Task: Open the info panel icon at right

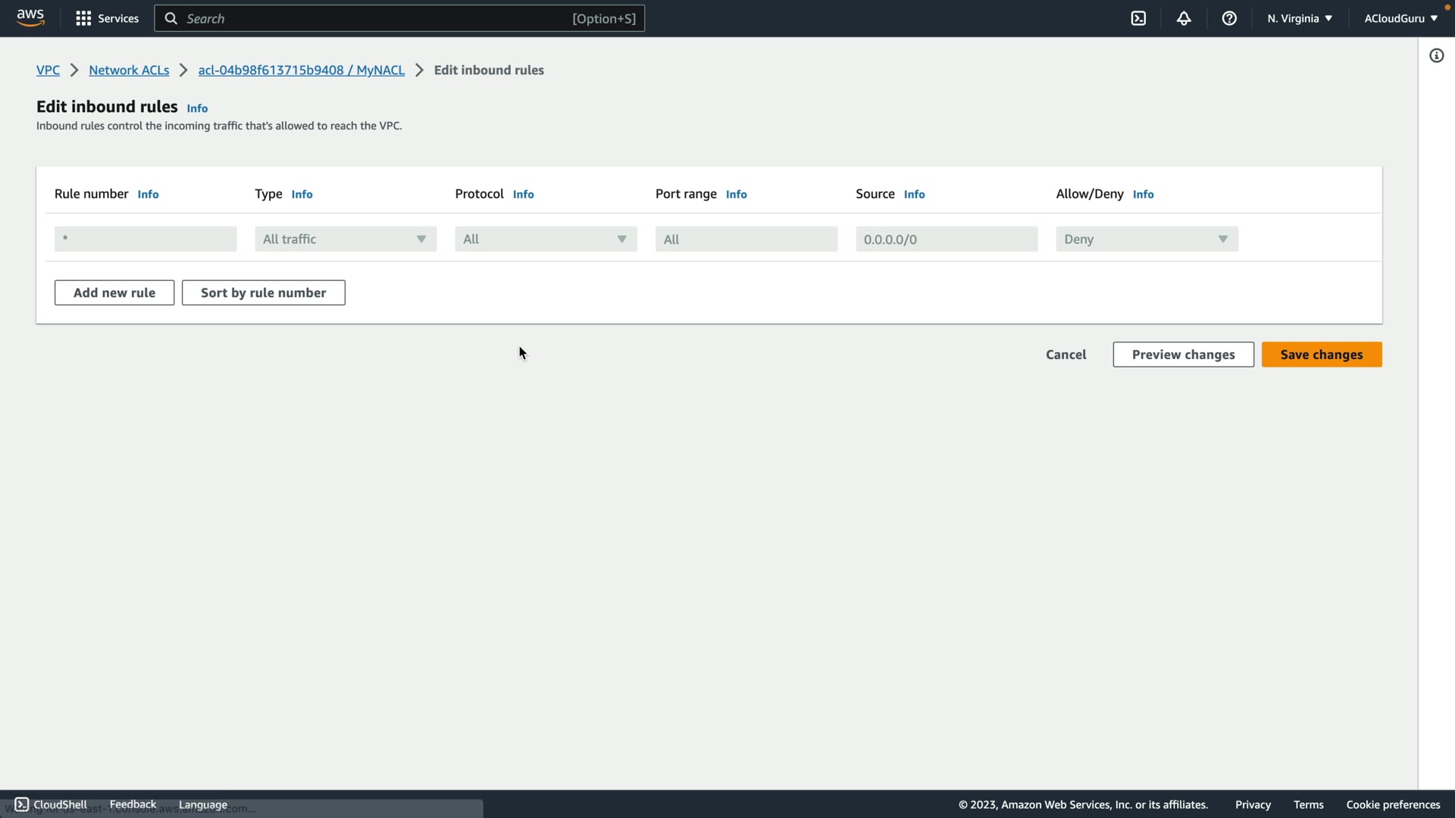Action: click(1436, 55)
